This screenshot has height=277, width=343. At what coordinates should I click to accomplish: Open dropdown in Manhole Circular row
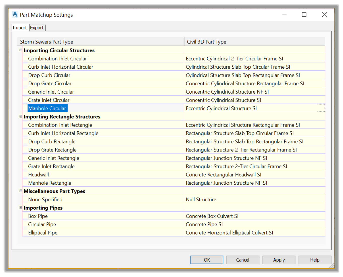coord(321,108)
